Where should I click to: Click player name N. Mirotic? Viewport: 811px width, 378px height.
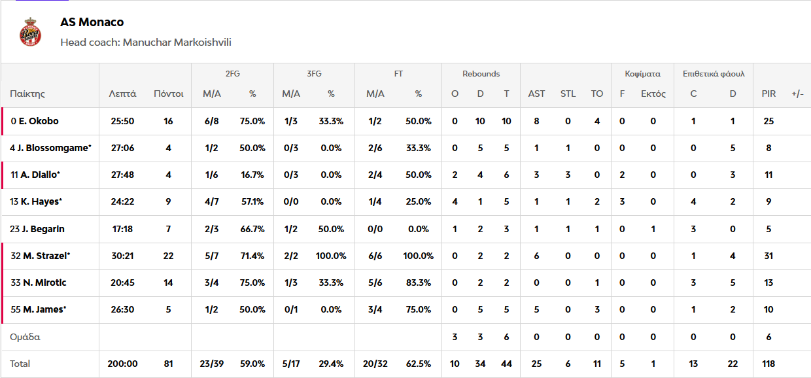tap(43, 283)
